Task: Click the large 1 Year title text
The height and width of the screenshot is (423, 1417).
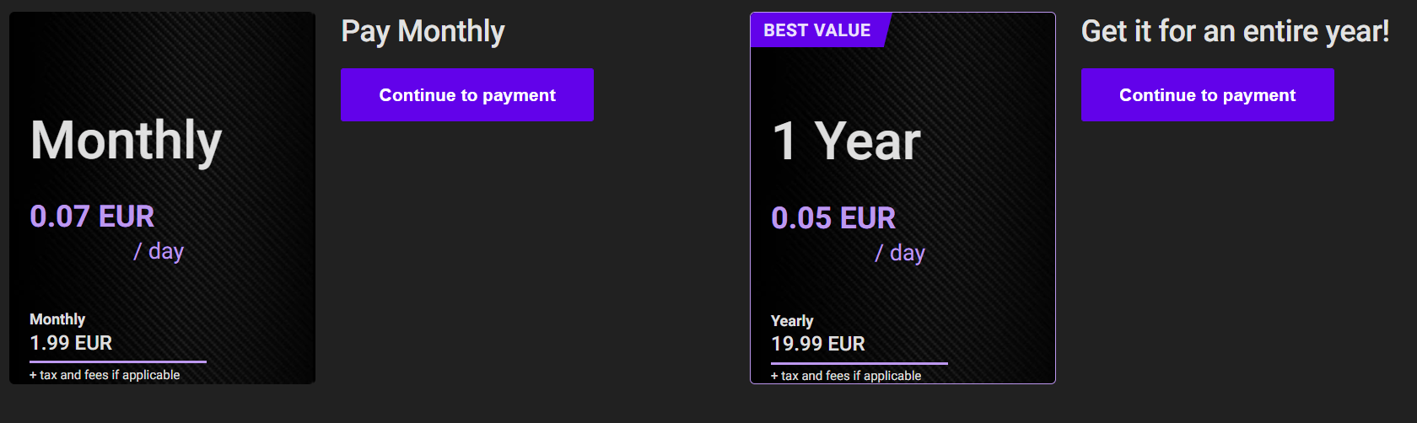Action: pos(846,141)
